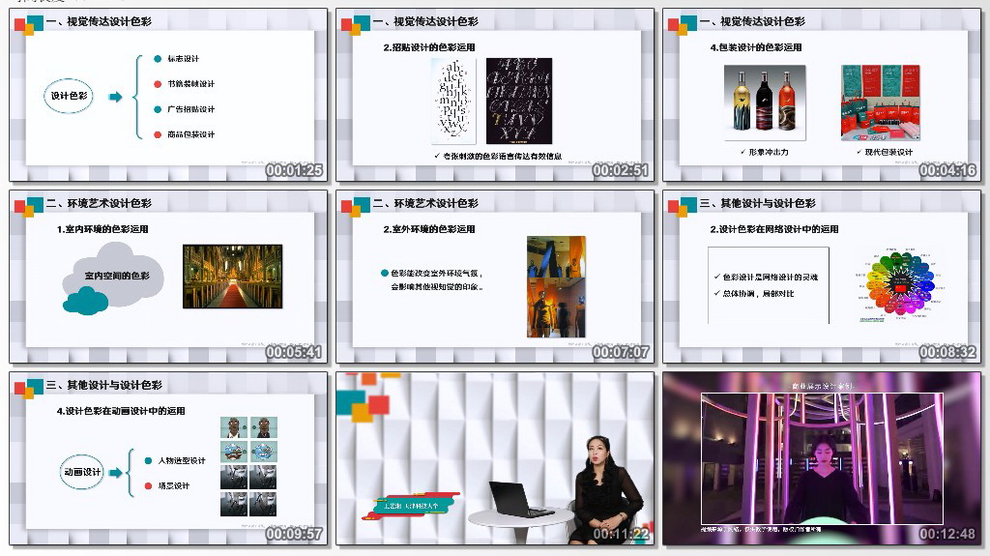
Task: Click the 00:09:57 timestamp
Action: (x=294, y=534)
